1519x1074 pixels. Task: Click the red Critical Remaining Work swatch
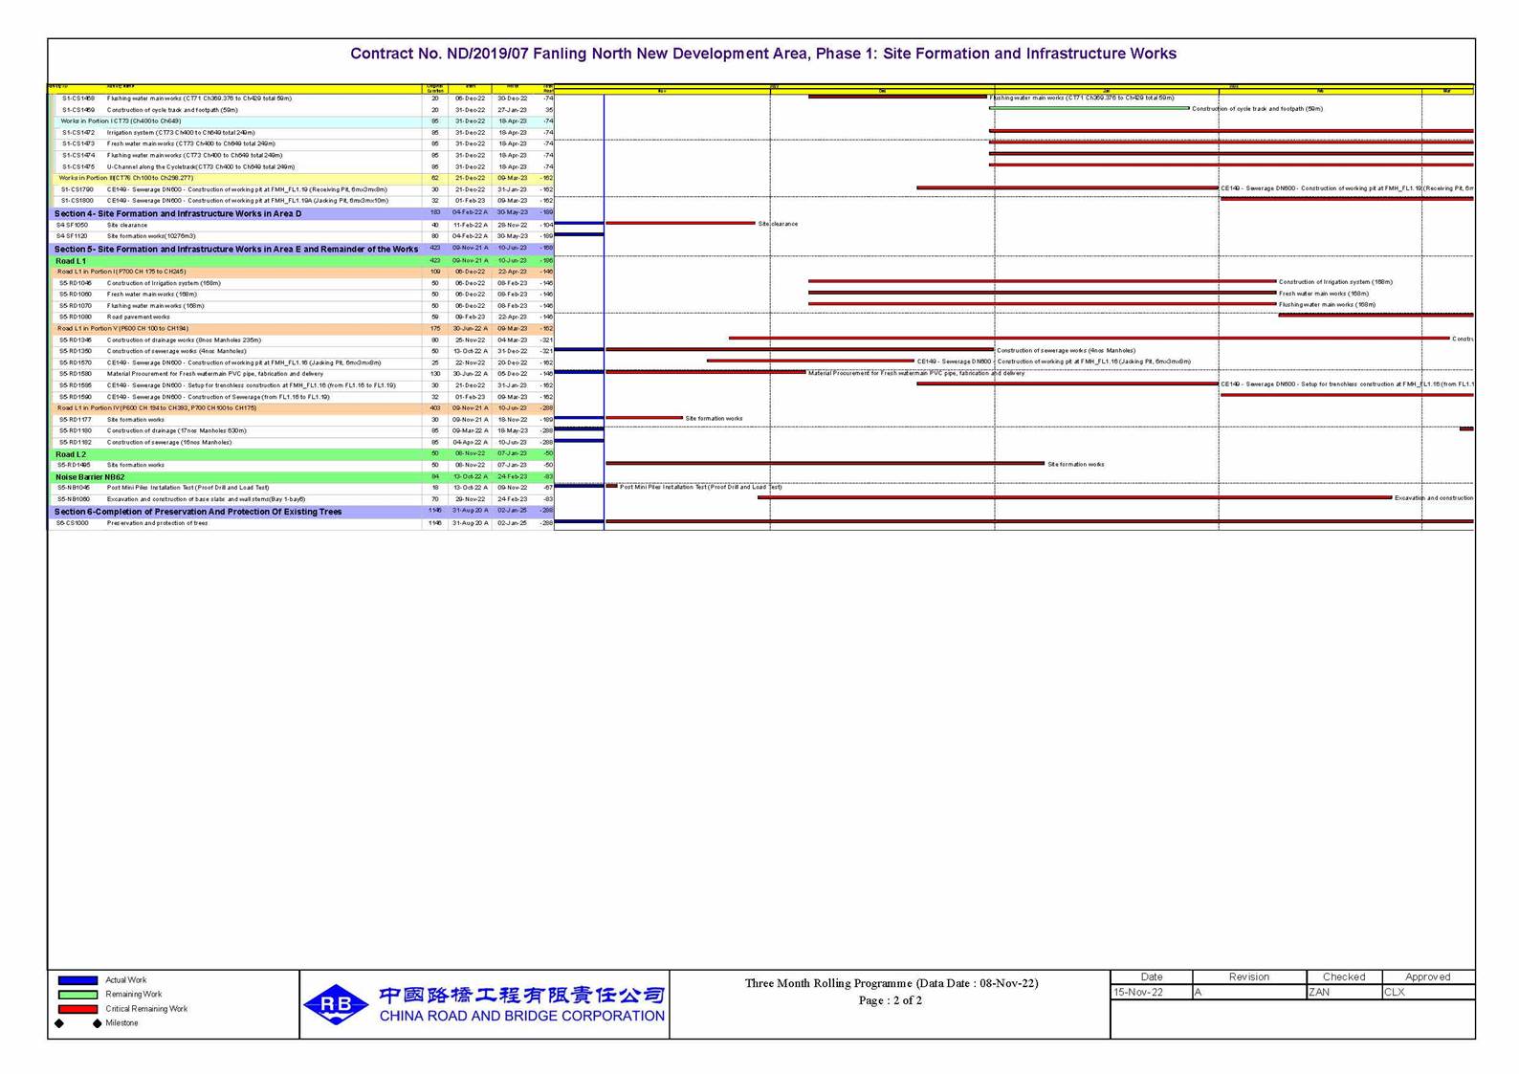coord(77,1009)
